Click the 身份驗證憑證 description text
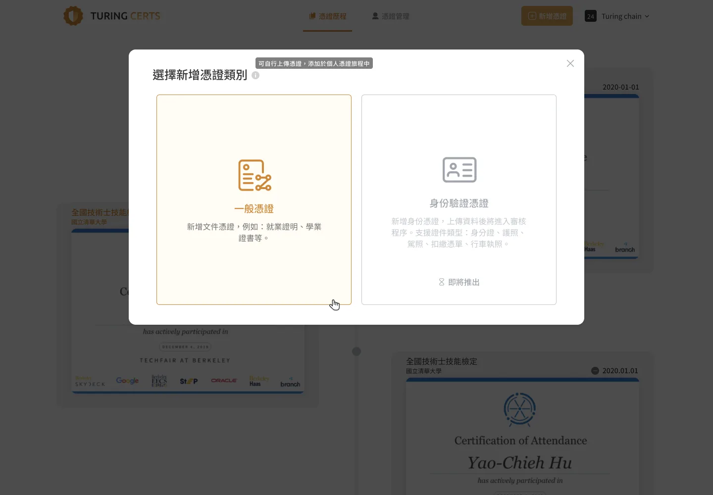 tap(459, 233)
